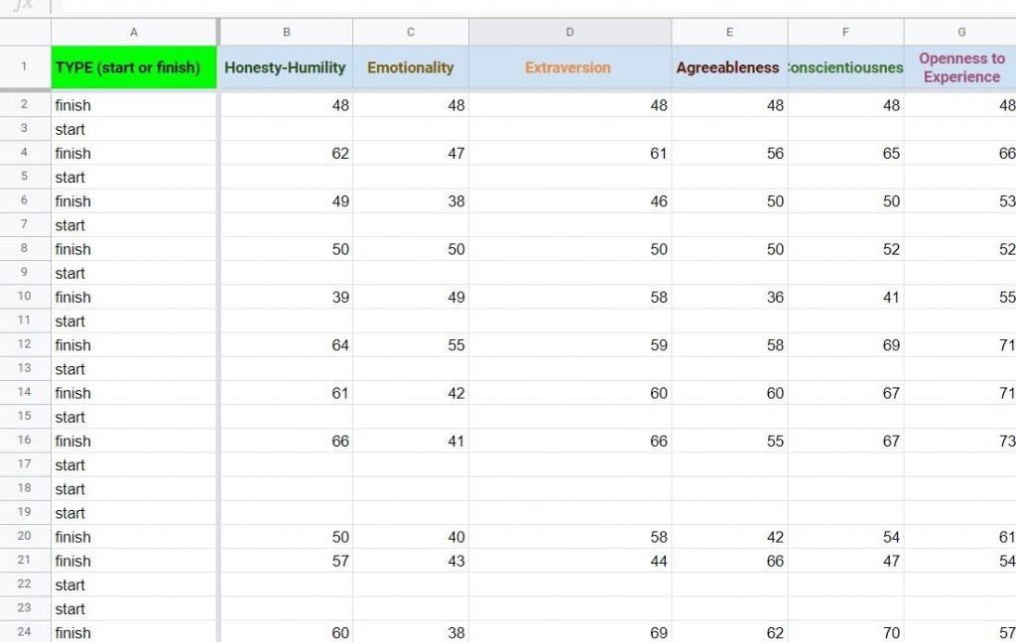Click Openness value 66 in row 4
The image size is (1016, 642).
pos(960,153)
